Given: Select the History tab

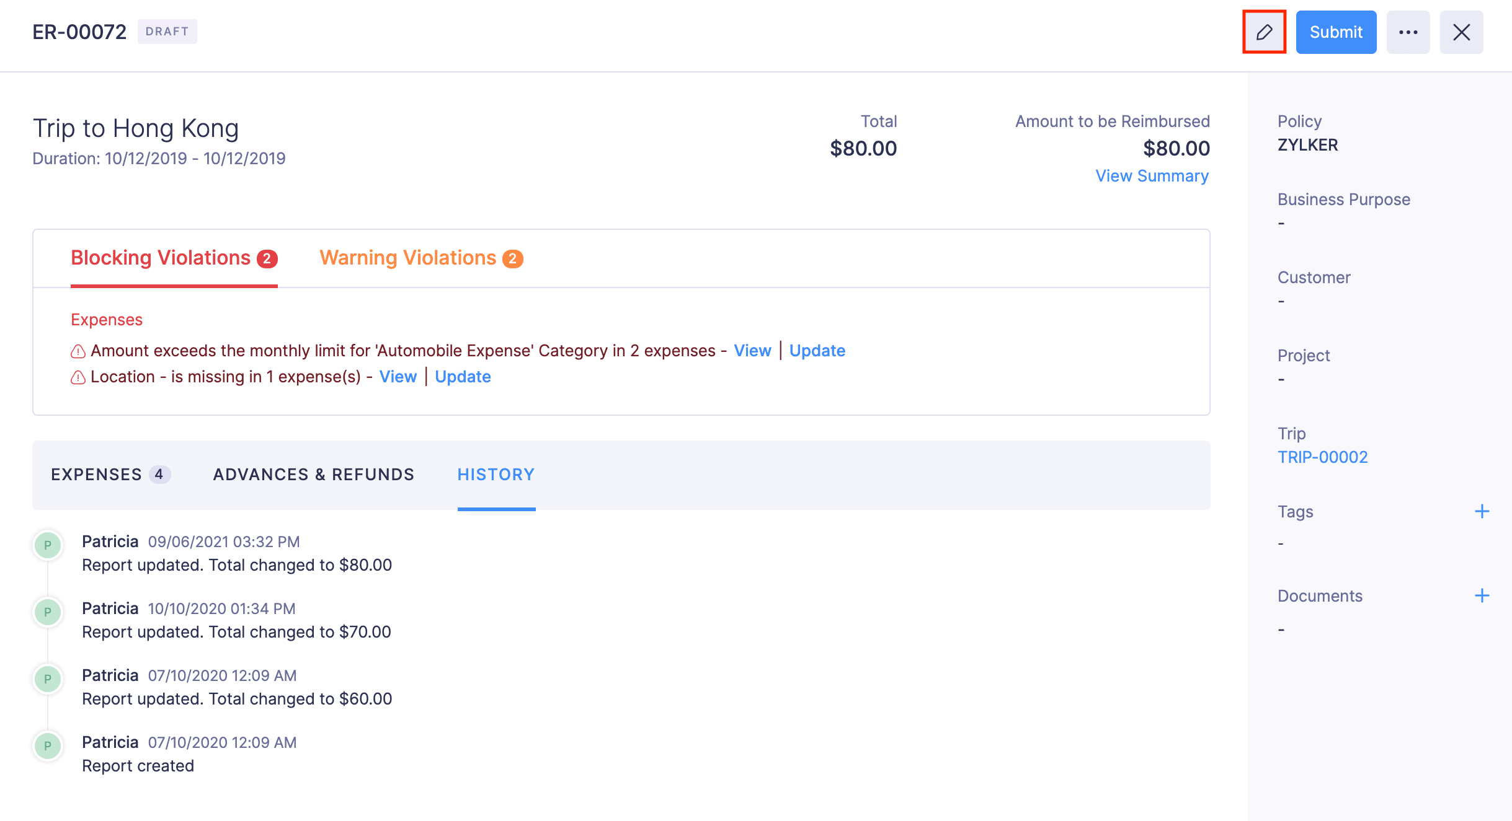Looking at the screenshot, I should click(496, 475).
